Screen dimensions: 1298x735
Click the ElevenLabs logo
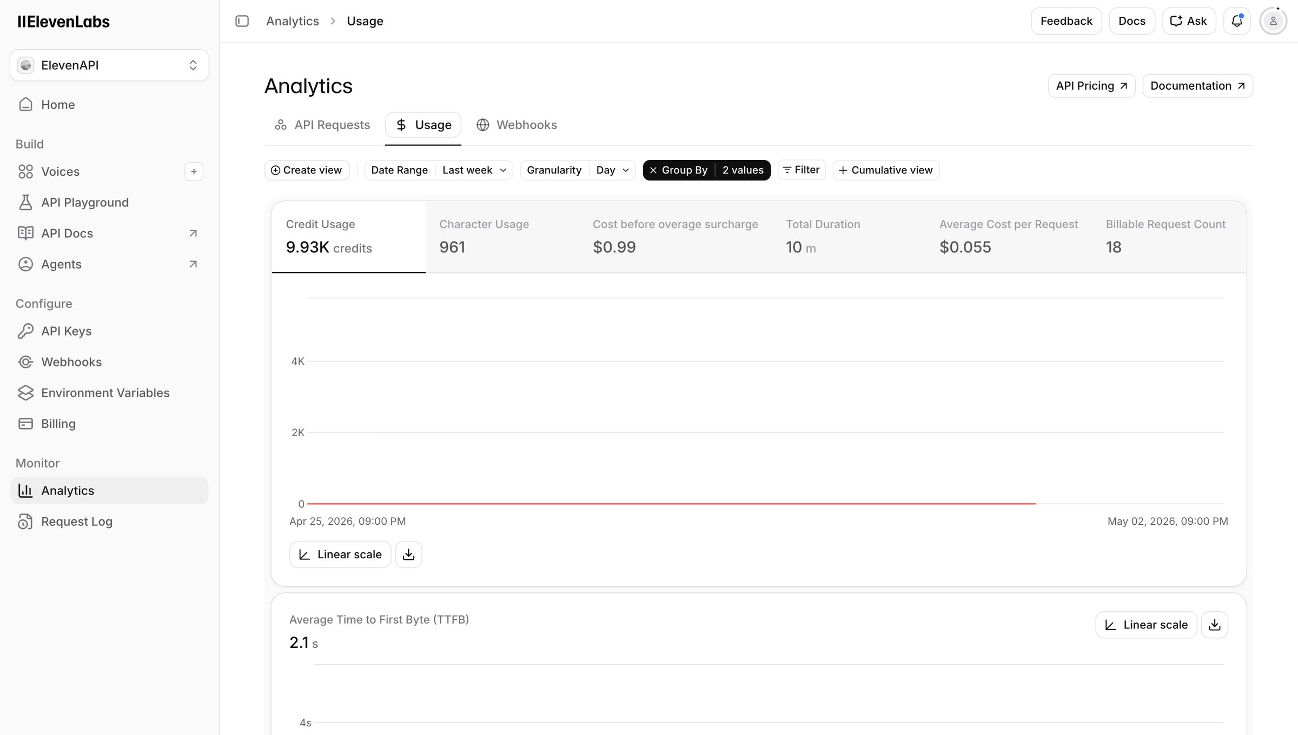pyautogui.click(x=63, y=22)
